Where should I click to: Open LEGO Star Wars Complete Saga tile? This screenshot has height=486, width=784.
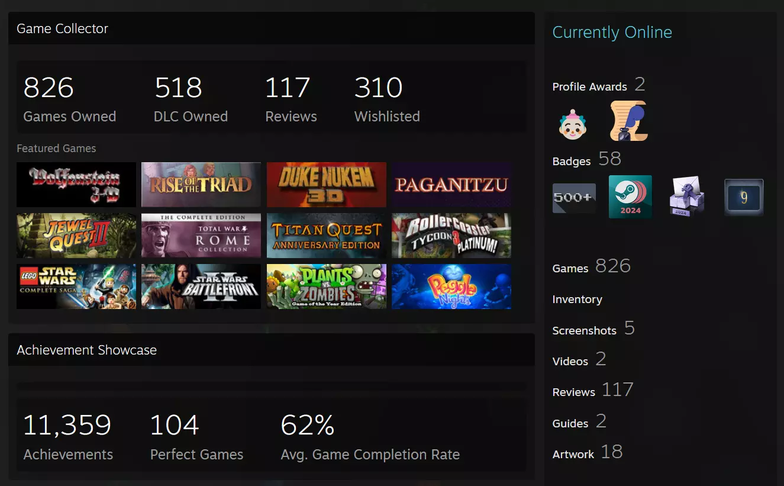(x=76, y=287)
